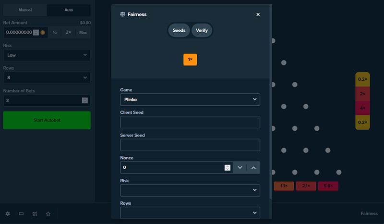The image size is (384, 224).
Task: Click the Fairness dialog scrollbar
Action: [271, 102]
